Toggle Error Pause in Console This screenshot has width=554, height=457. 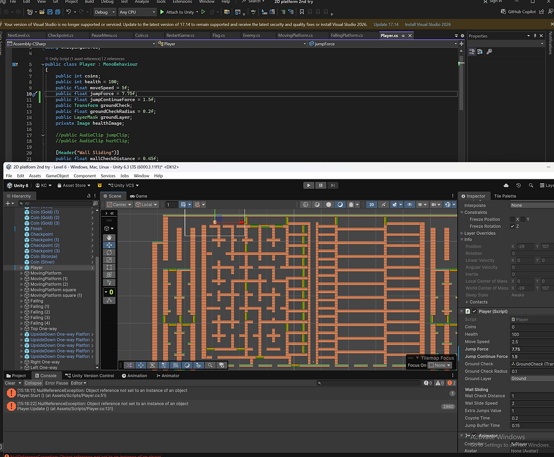[57, 383]
